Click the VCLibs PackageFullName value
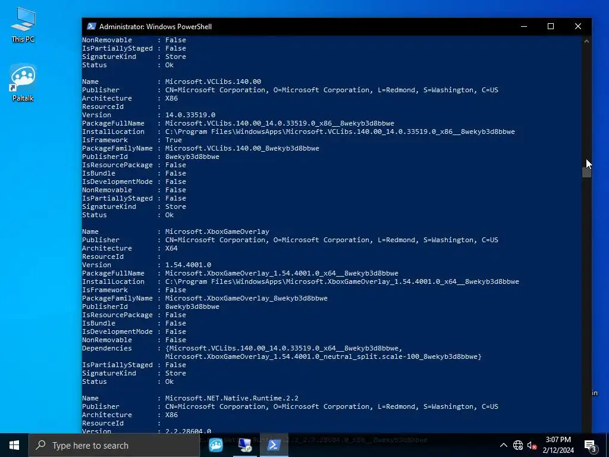This screenshot has height=457, width=609. tap(280, 123)
